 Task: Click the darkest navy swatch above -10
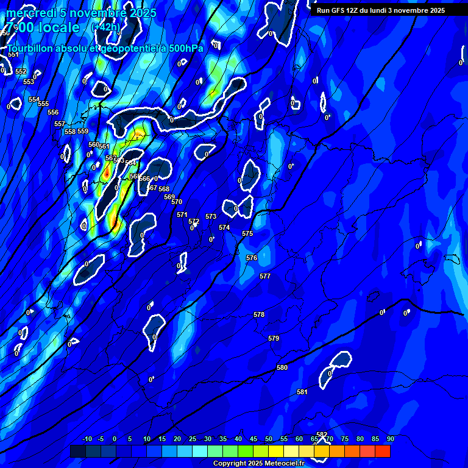click(78, 452)
